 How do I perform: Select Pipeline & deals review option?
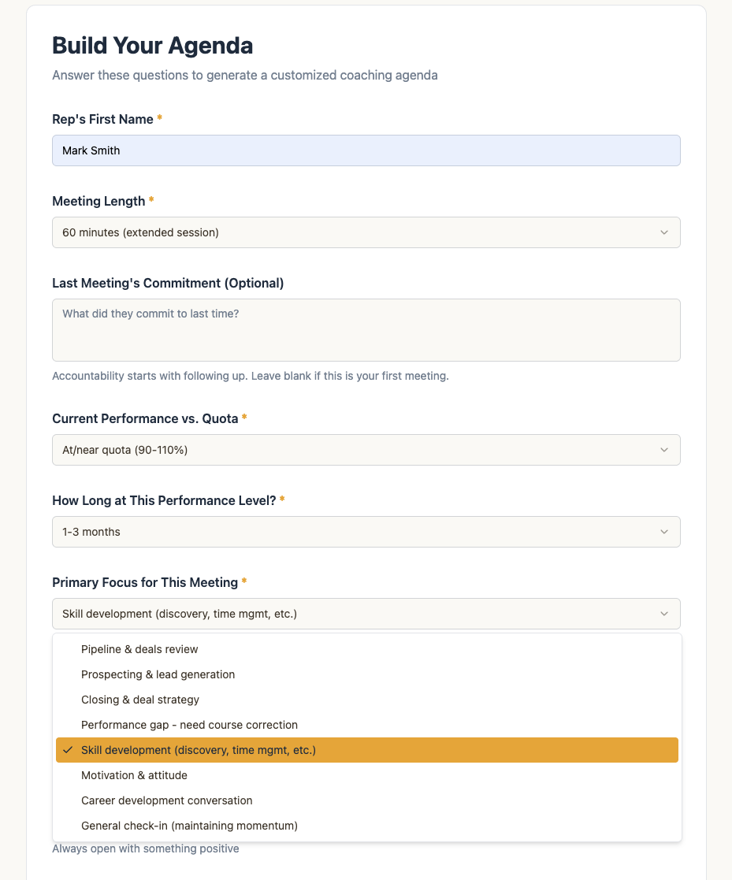coord(139,649)
